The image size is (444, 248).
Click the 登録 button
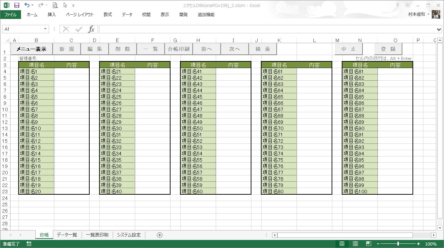[388, 49]
